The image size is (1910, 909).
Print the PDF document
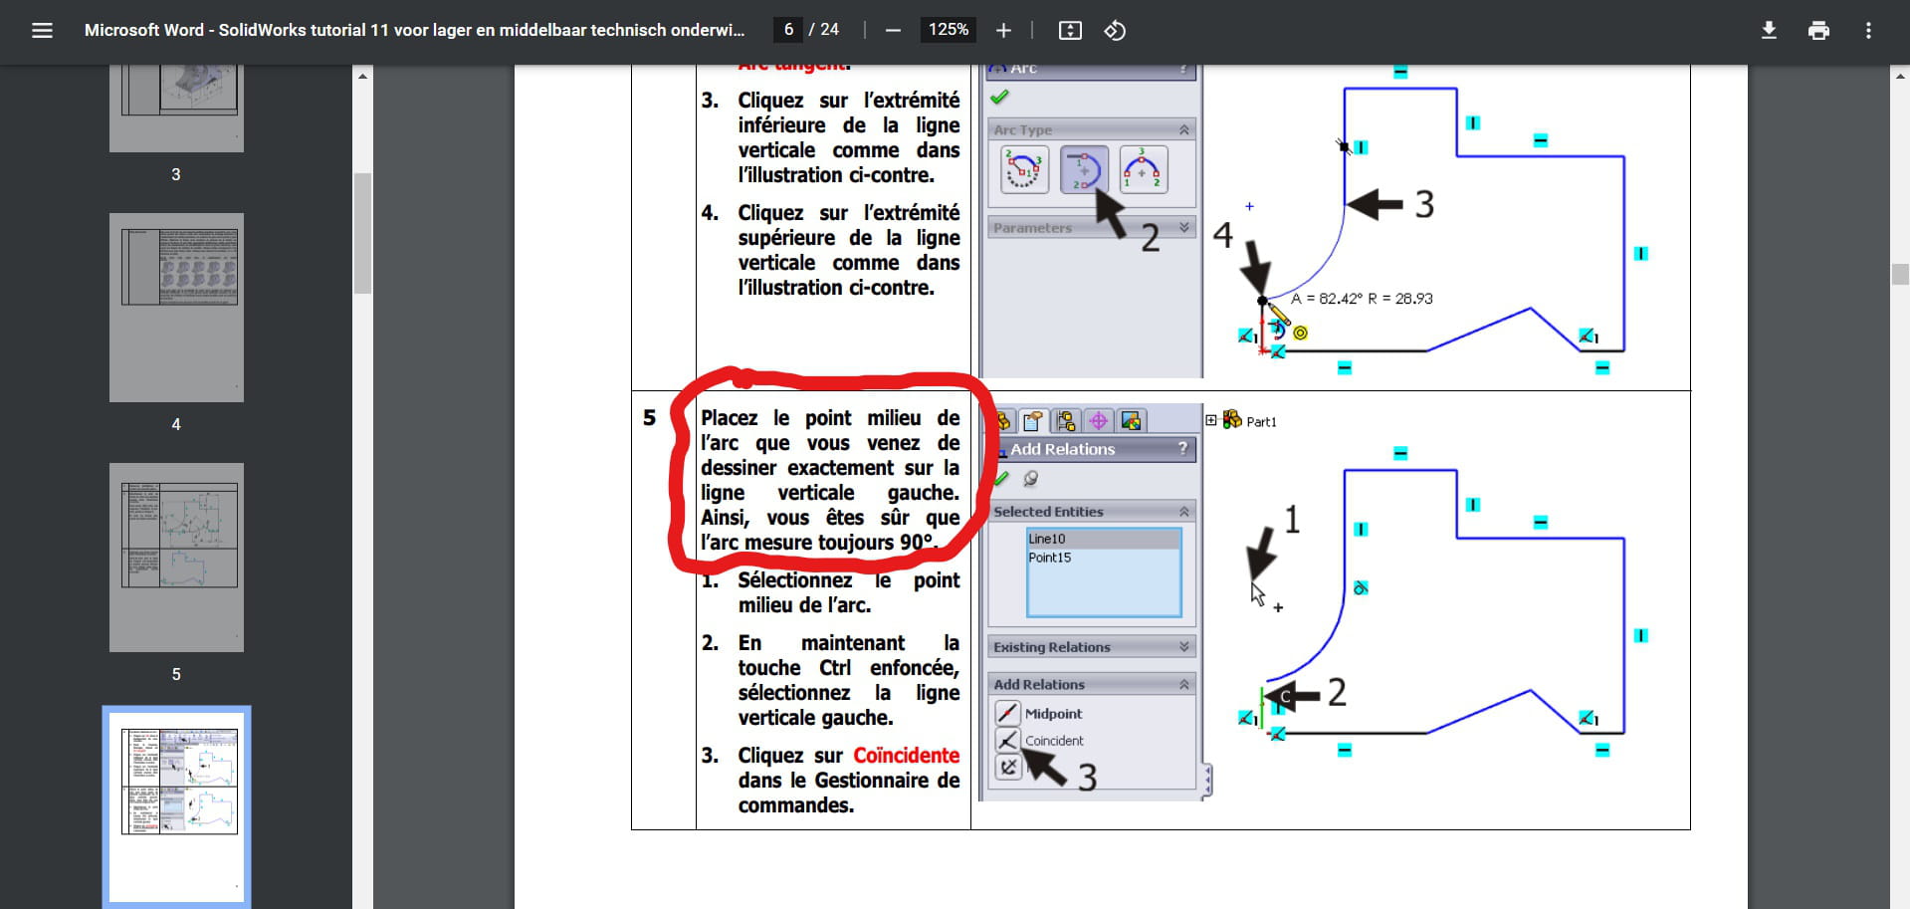tap(1818, 31)
